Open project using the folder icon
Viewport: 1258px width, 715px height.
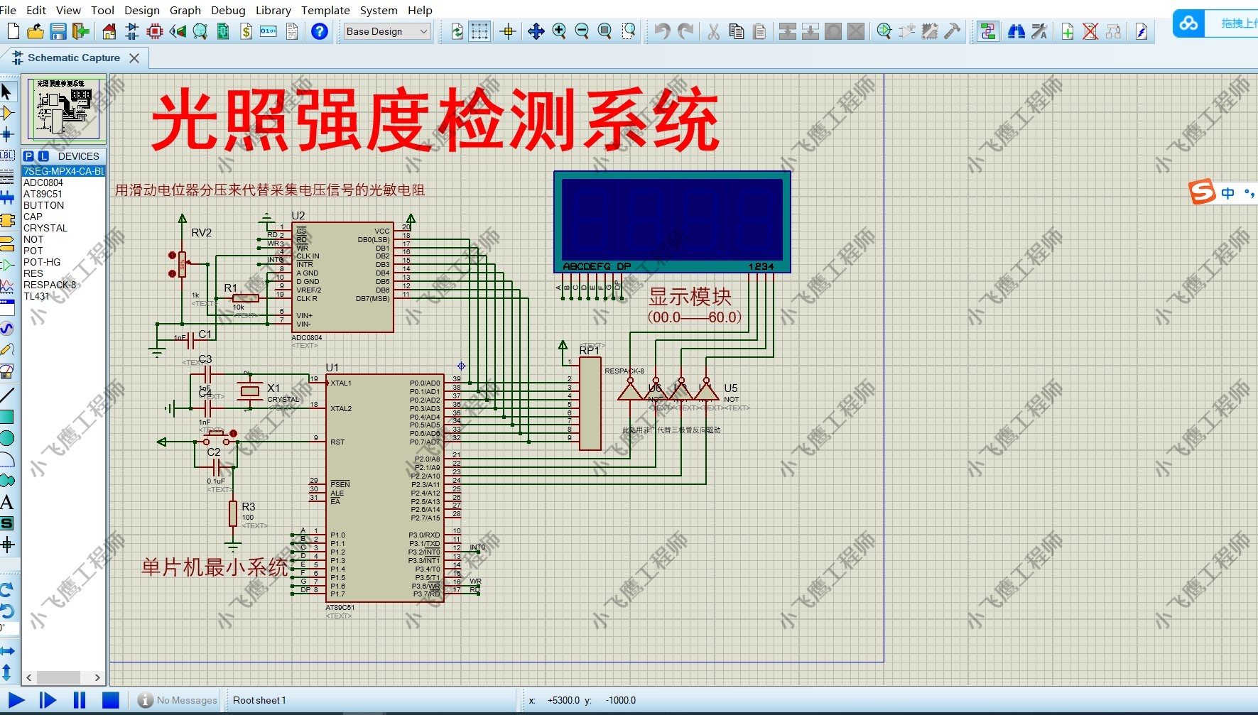pos(36,31)
